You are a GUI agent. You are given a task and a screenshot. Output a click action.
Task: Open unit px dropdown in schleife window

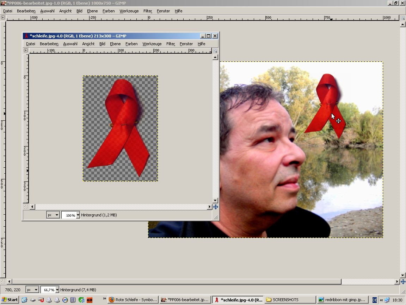click(x=53, y=215)
